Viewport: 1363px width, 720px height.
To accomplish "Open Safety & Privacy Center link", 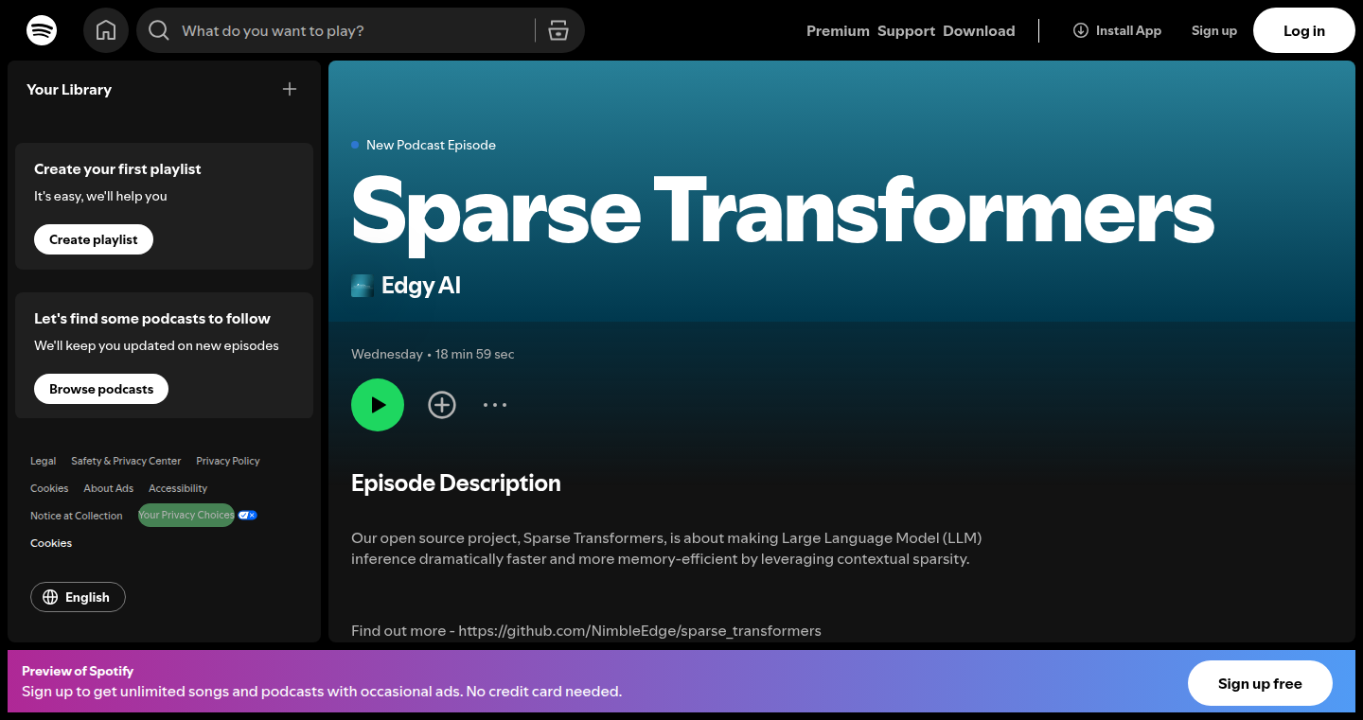I will click(x=126, y=461).
